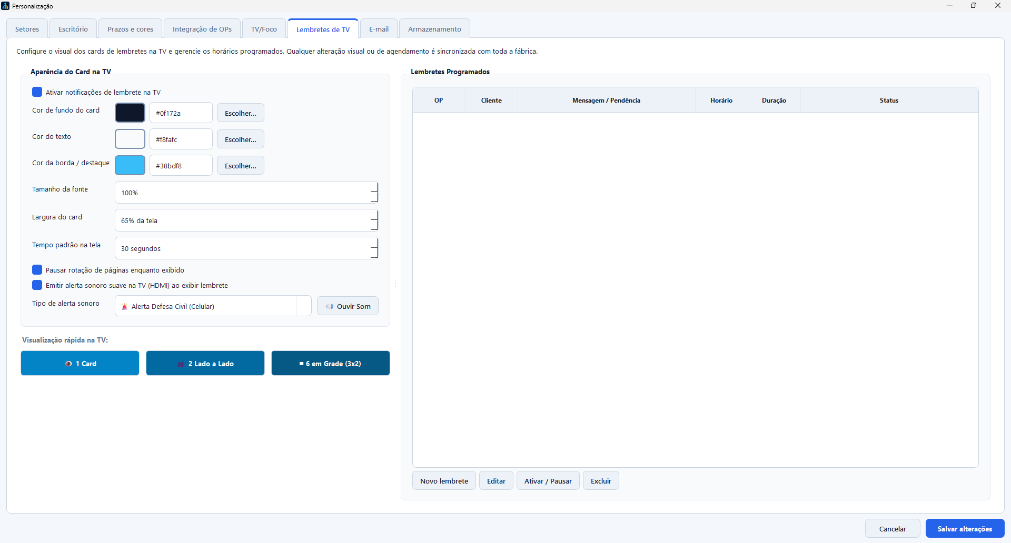Choose the 1 Card TV preview
This screenshot has height=543, width=1011.
click(80, 363)
